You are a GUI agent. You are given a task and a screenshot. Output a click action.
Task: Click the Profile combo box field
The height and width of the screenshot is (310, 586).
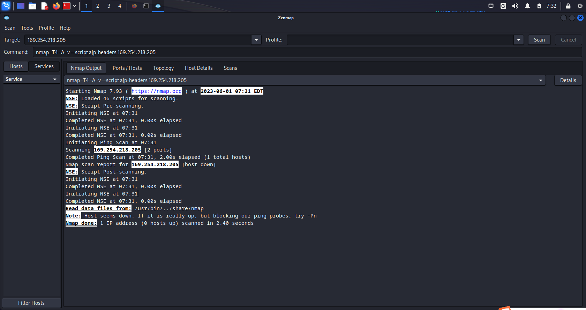pyautogui.click(x=400, y=40)
